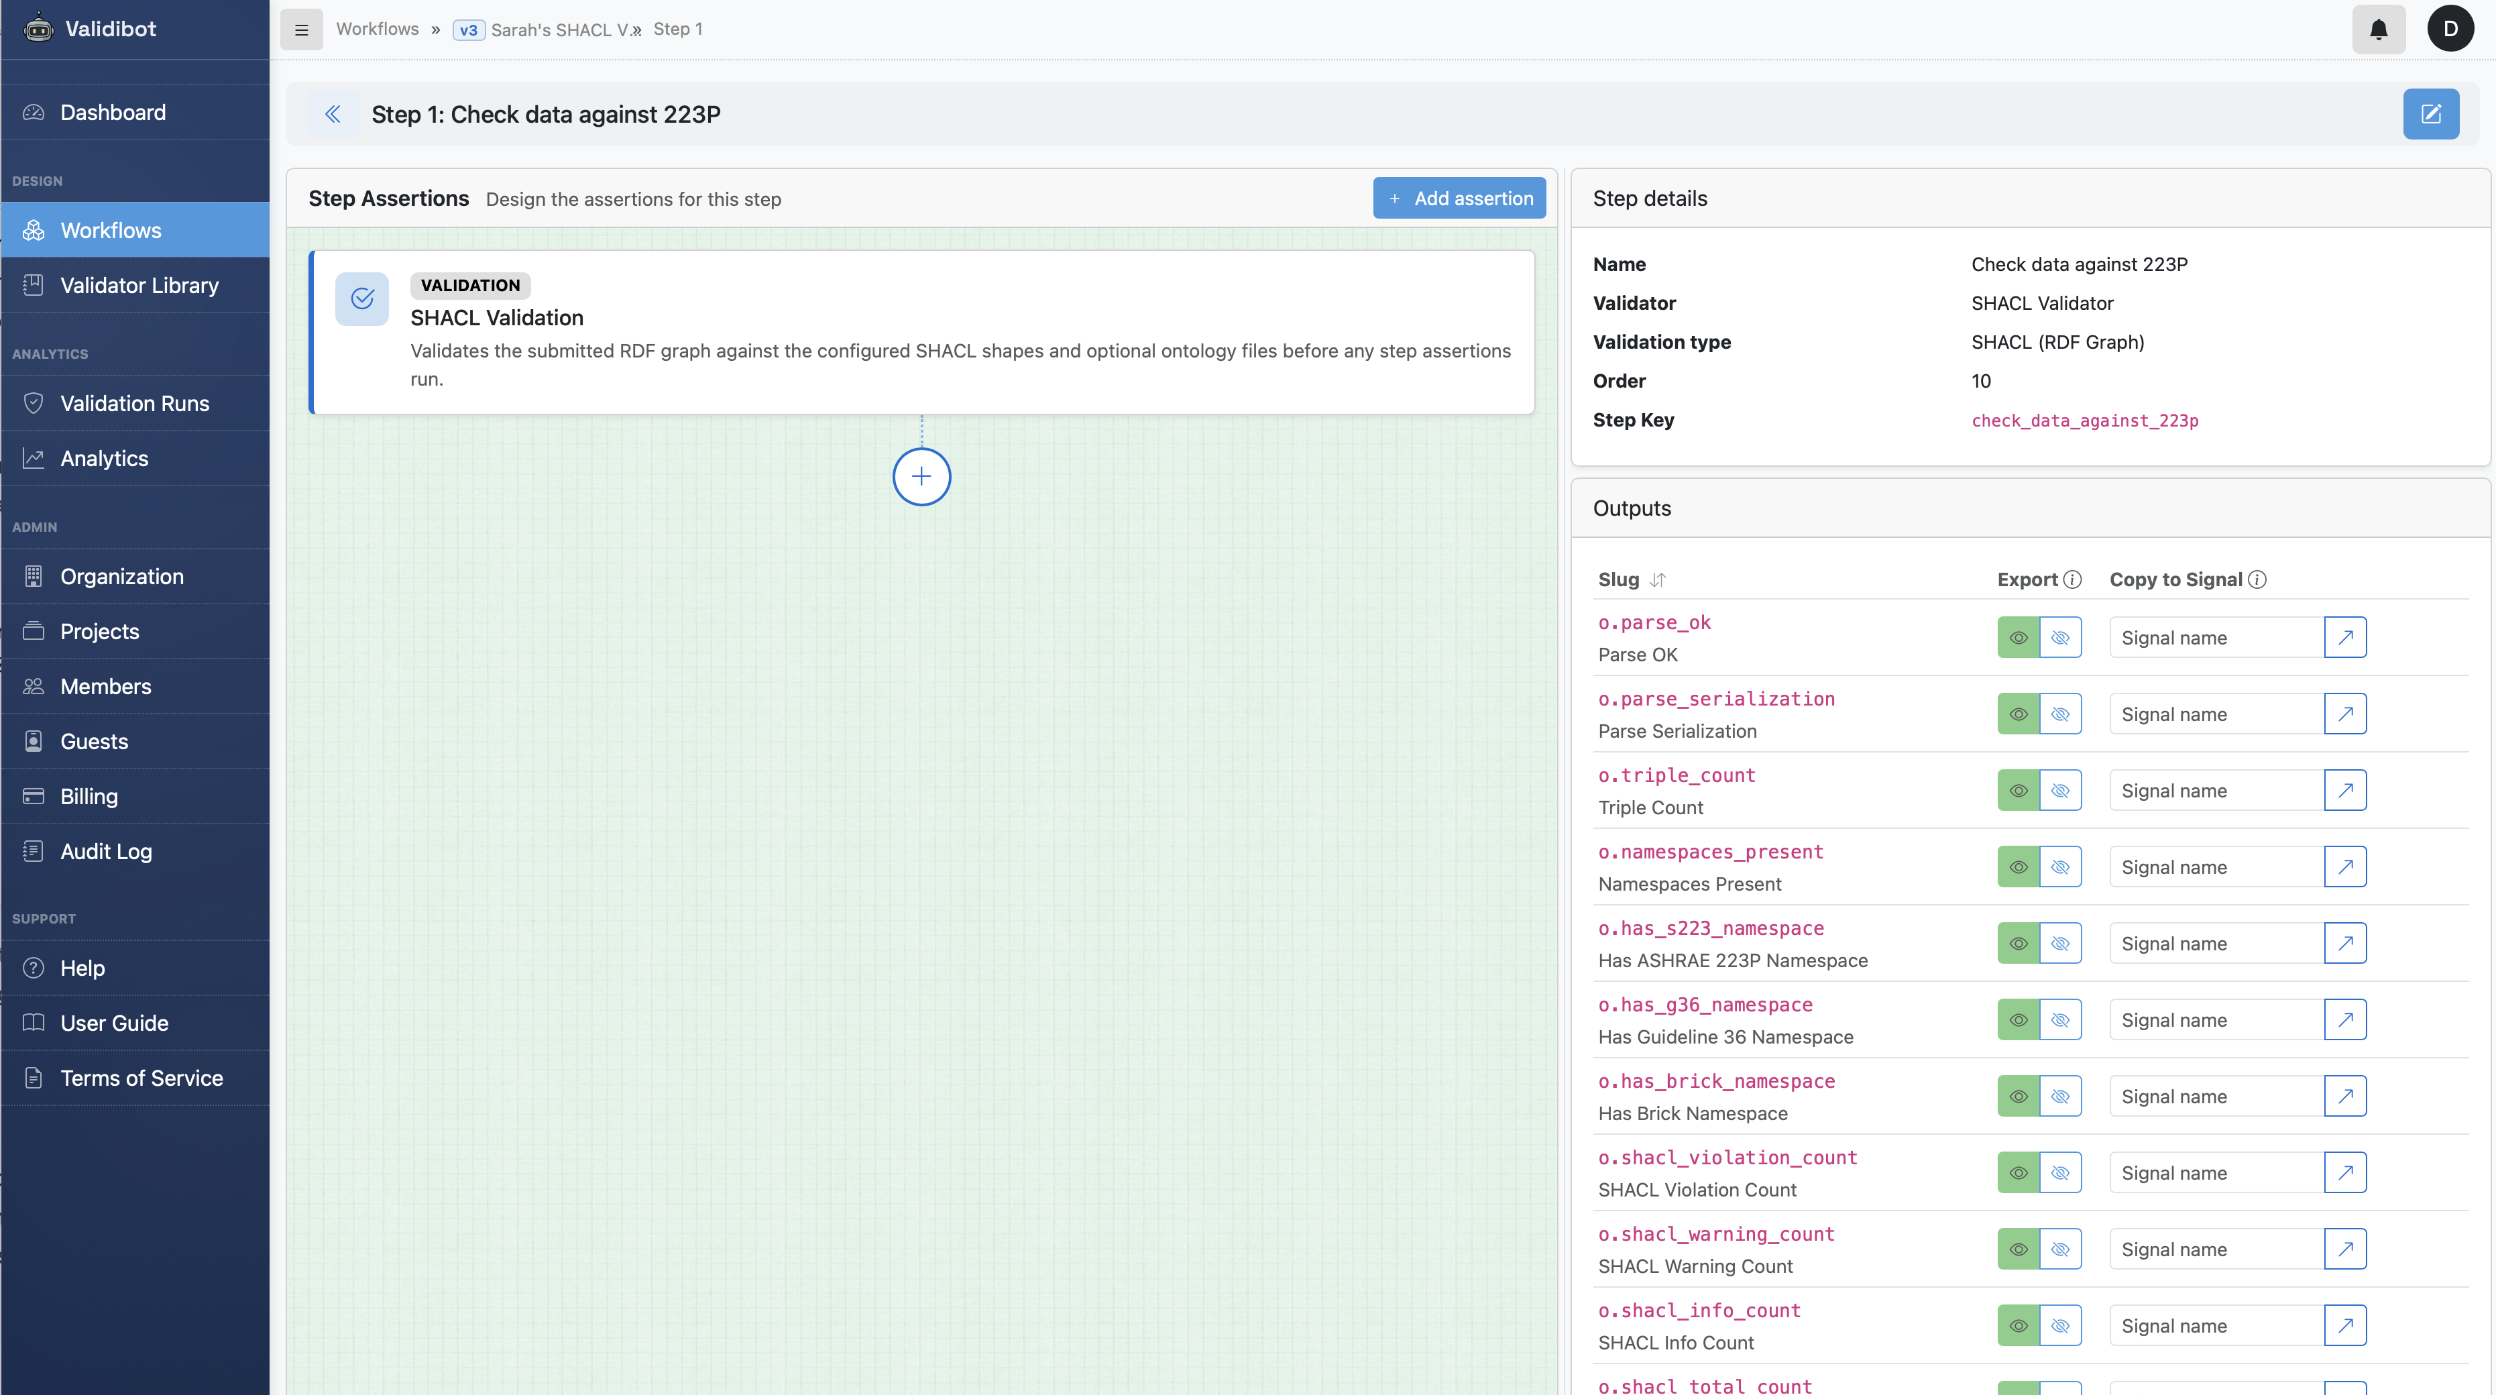Image resolution: width=2496 pixels, height=1395 pixels.
Task: Open Guests page
Action: [x=135, y=742]
